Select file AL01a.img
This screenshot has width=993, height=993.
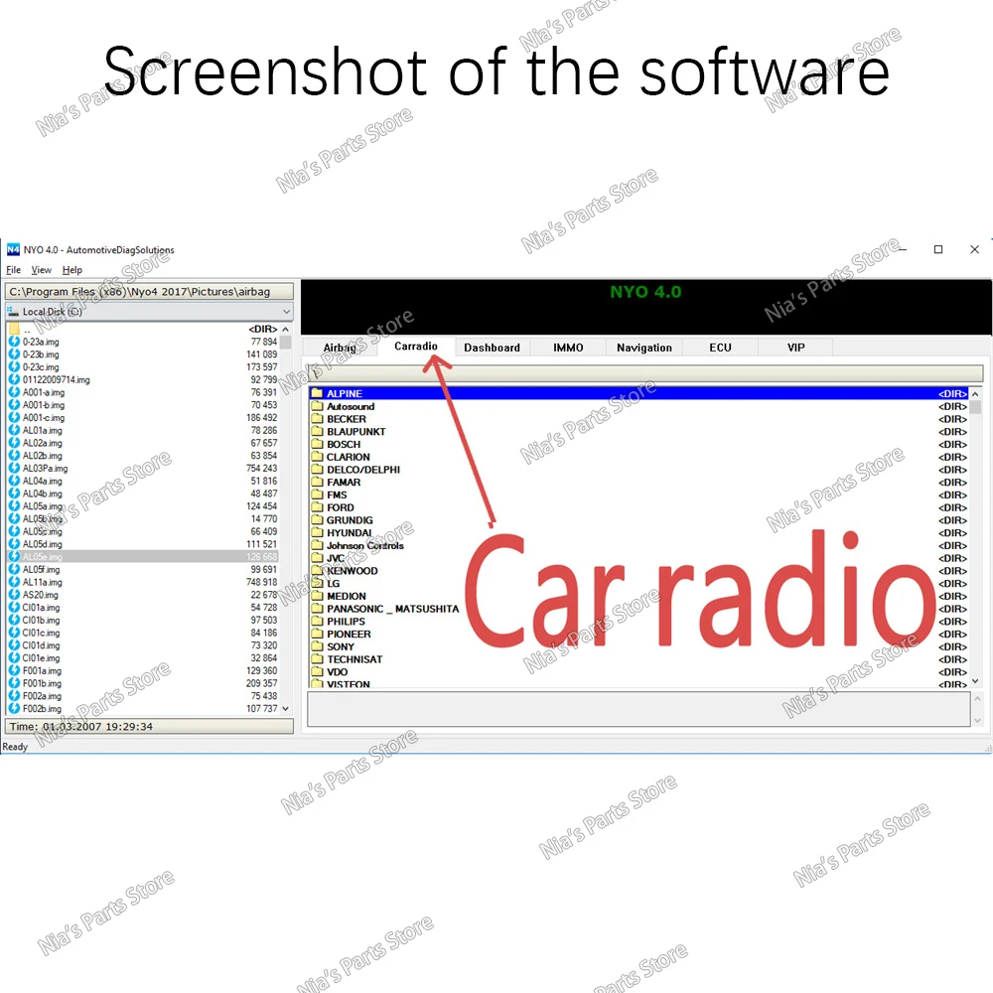pos(143,430)
